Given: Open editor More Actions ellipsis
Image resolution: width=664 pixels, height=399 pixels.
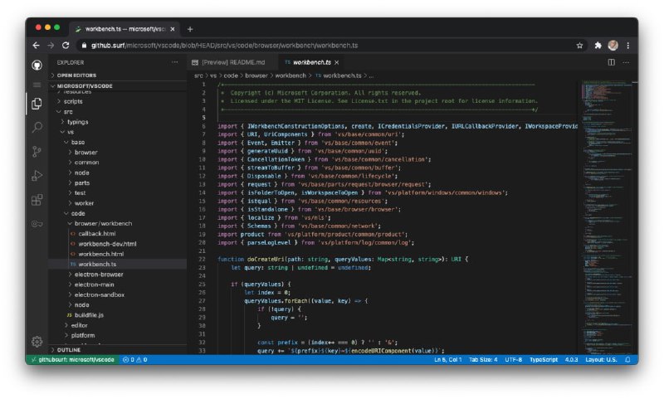Looking at the screenshot, I should click(626, 62).
